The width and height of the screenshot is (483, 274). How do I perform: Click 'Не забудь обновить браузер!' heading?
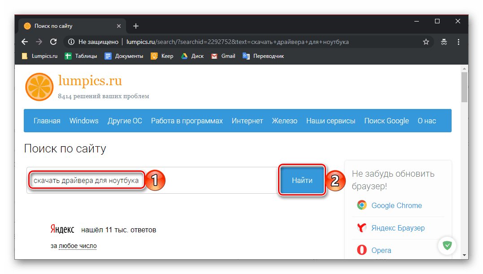pos(393,180)
